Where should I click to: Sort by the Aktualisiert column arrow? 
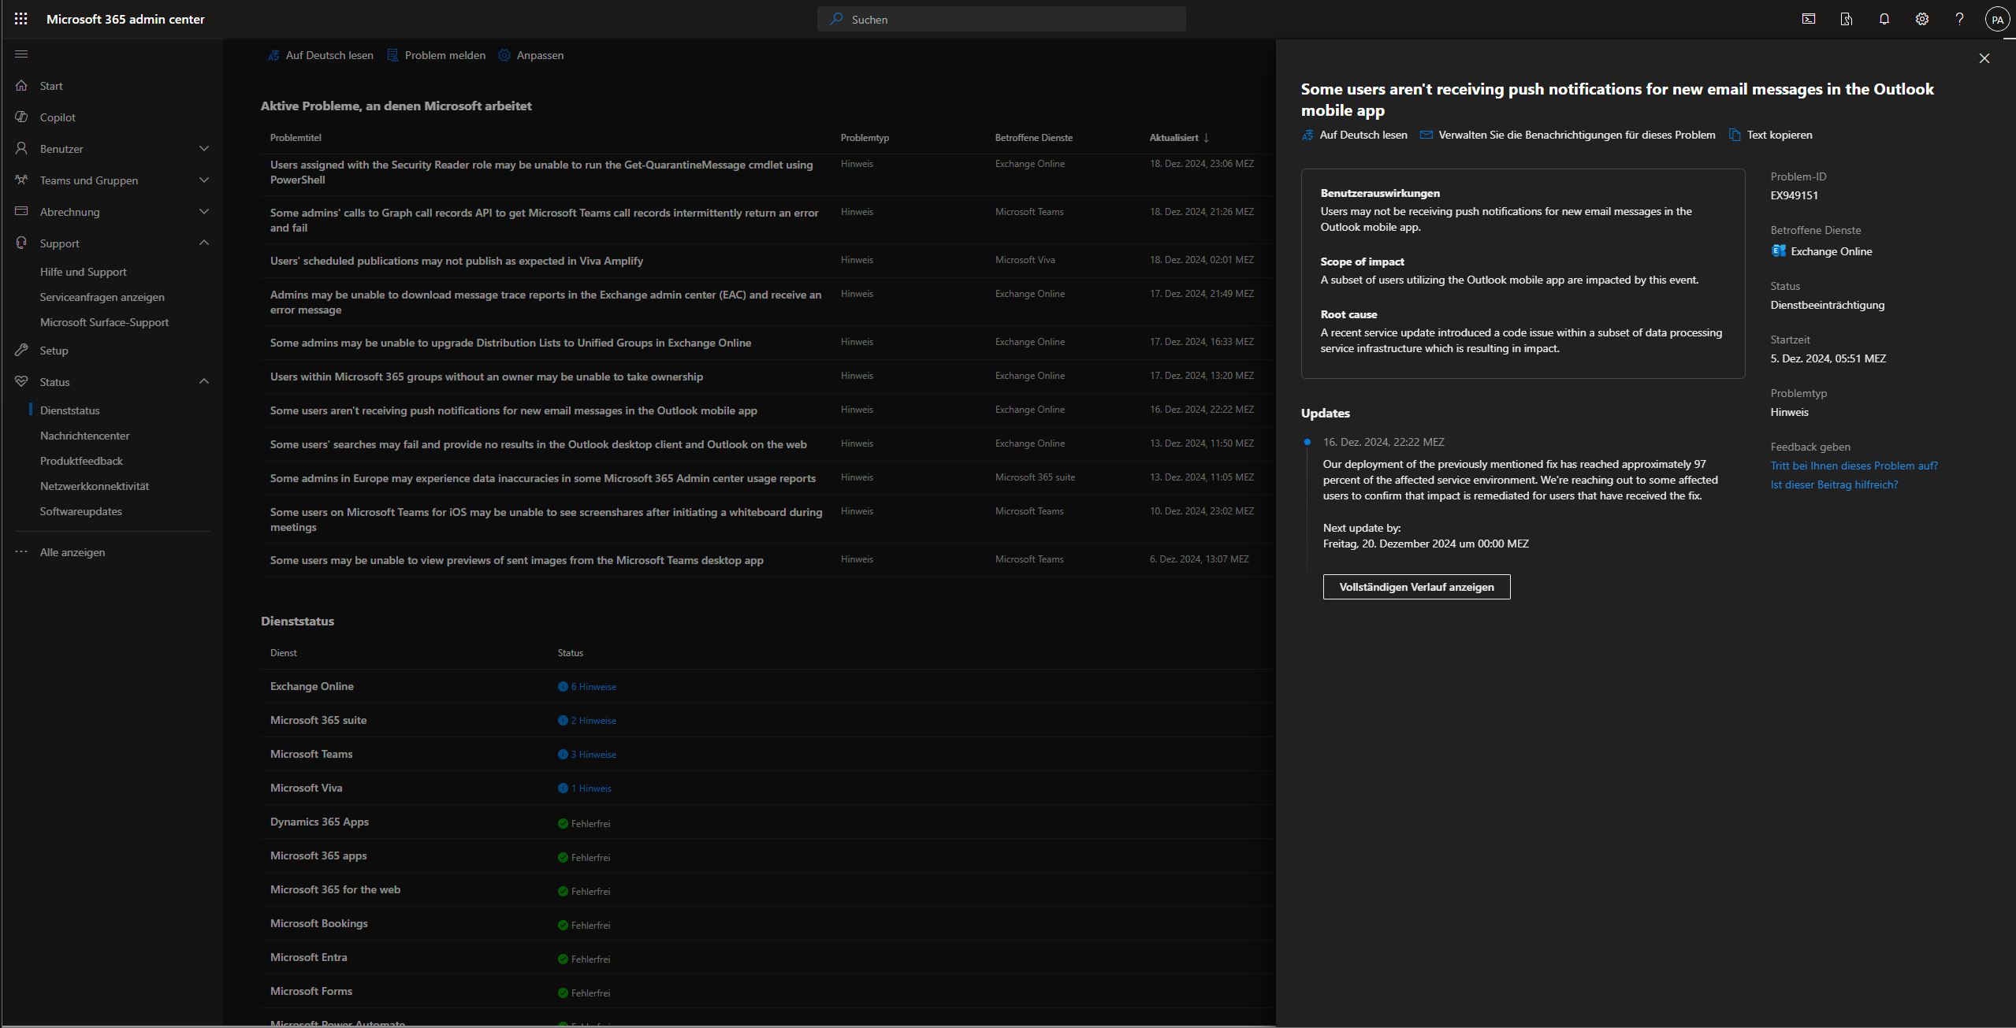[x=1206, y=138]
